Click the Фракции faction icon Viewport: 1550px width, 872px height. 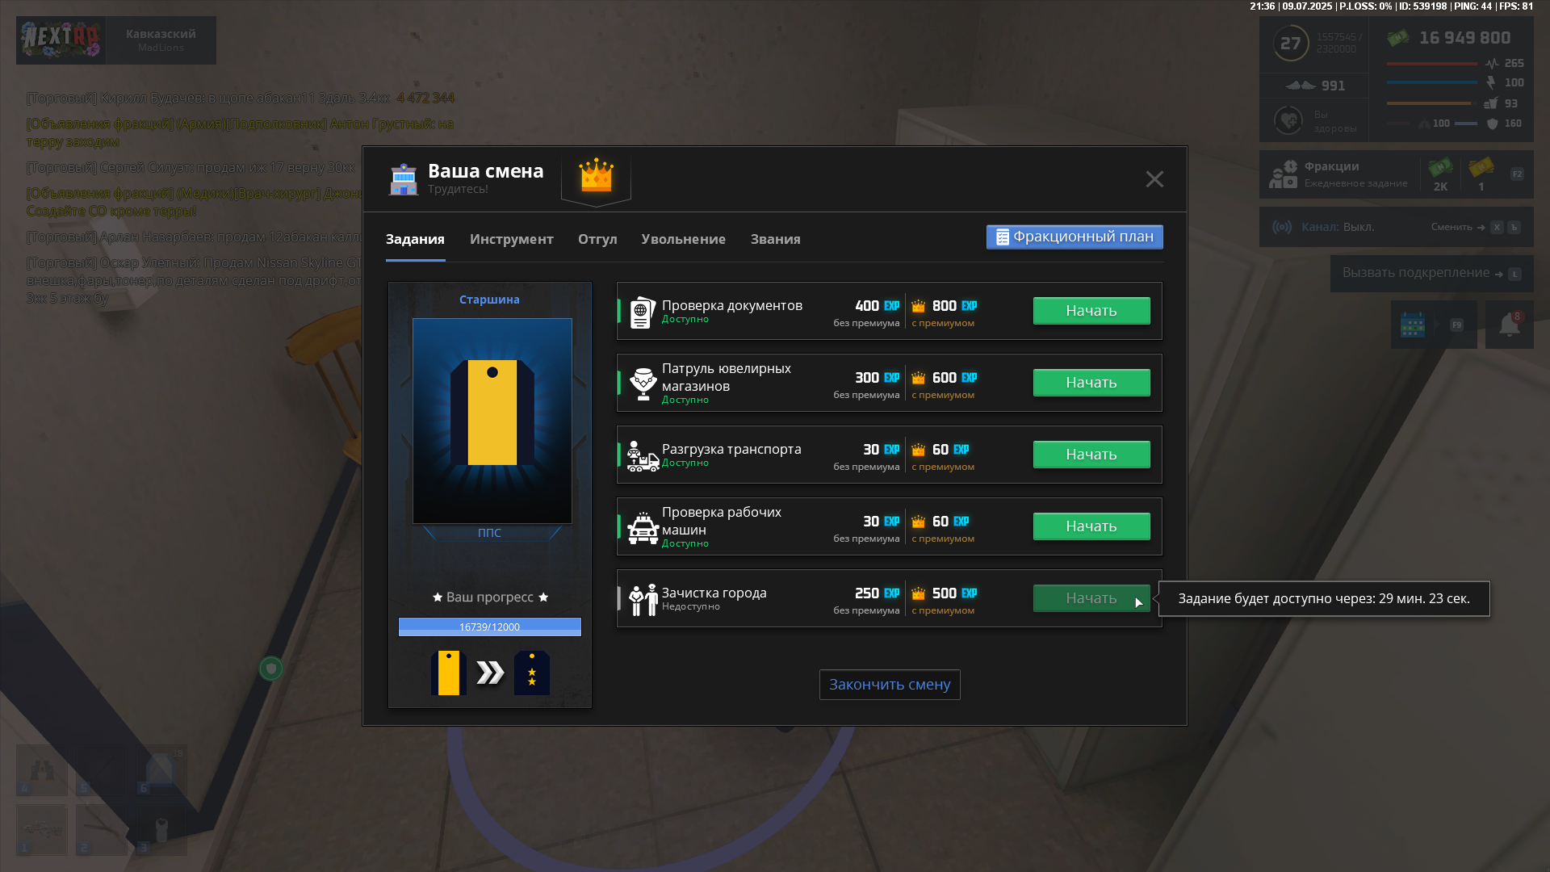click(x=1283, y=174)
